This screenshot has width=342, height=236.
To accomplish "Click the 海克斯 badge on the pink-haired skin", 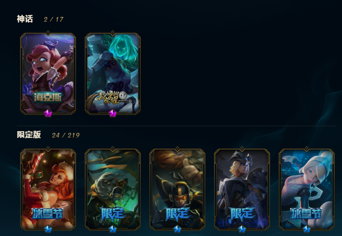I will [x=48, y=97].
